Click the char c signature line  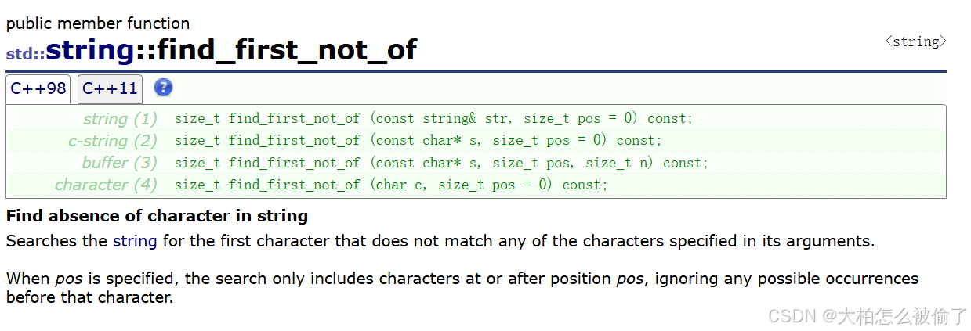(x=391, y=185)
